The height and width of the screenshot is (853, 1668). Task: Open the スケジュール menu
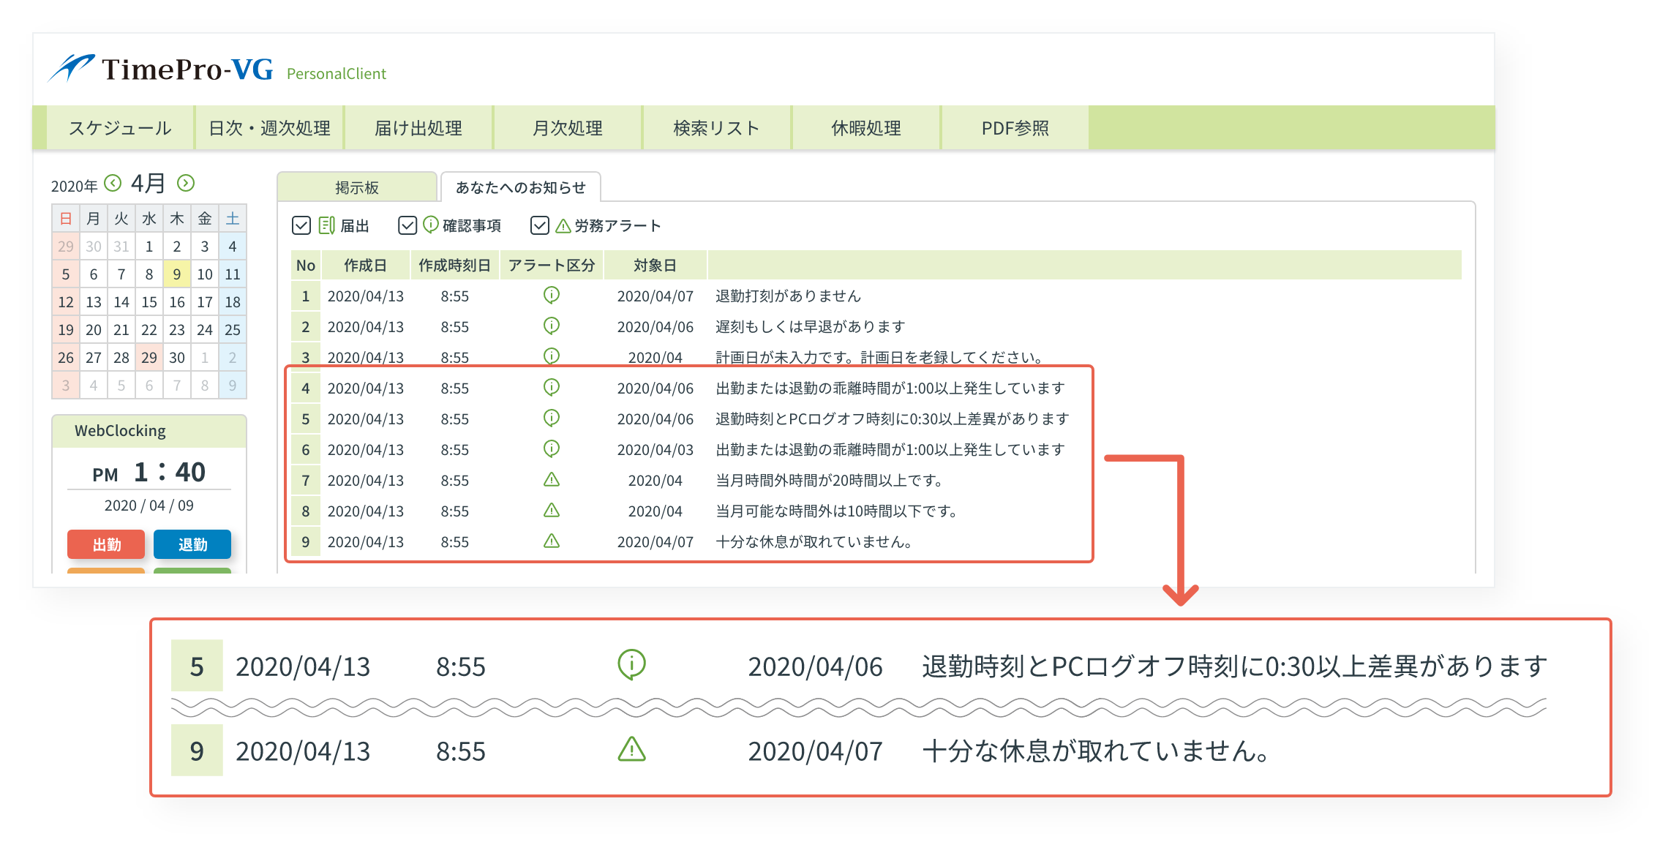pos(120,128)
